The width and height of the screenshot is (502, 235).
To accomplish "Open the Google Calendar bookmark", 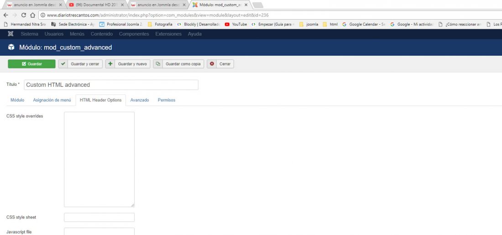I will [x=364, y=24].
